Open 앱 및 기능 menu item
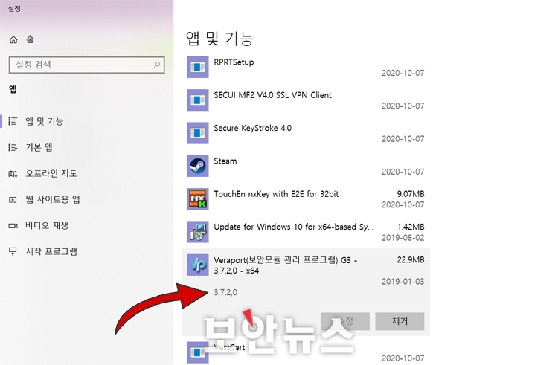Image resolution: width=558 pixels, height=365 pixels. (x=44, y=121)
